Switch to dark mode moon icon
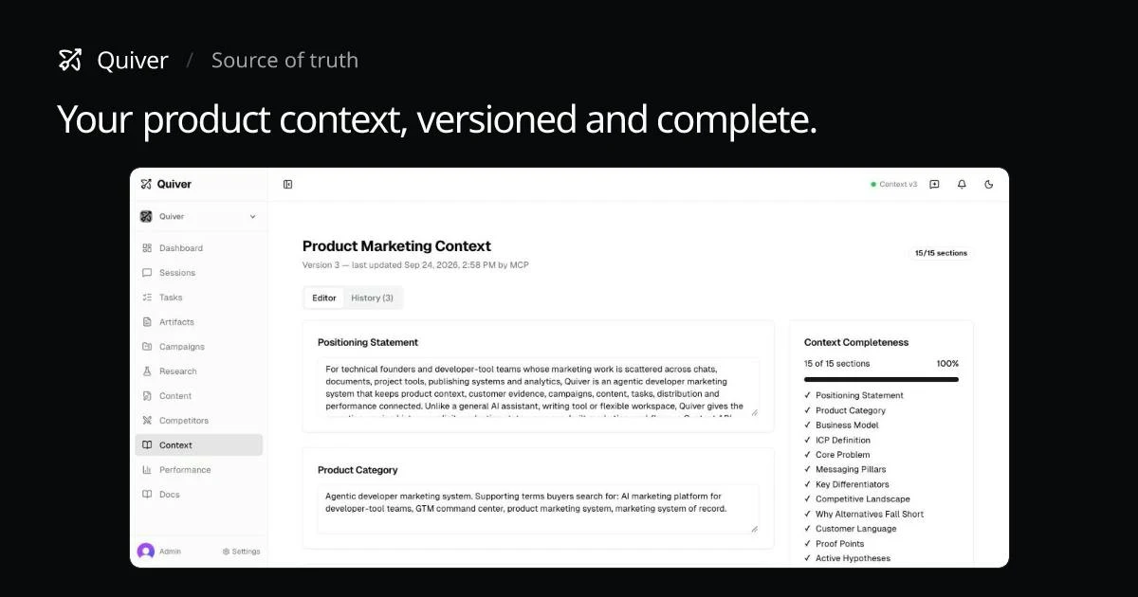Viewport: 1138px width, 597px height. tap(989, 185)
